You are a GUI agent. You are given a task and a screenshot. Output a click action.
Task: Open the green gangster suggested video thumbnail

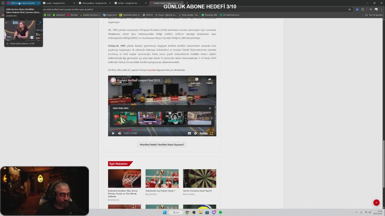point(125,118)
